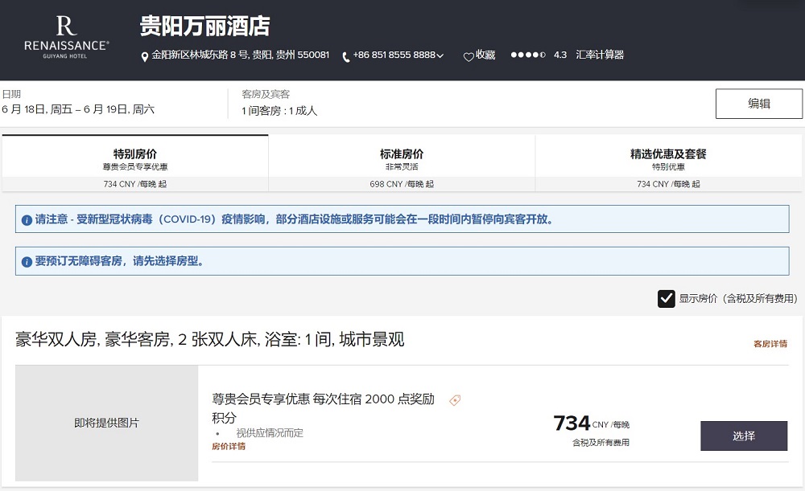Click the 收藏 link

[x=485, y=55]
